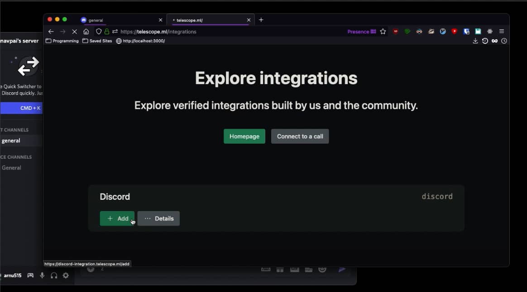Viewport: 527px width, 292px height.
Task: Open the blue pointer-hand extension icon
Action: pos(466,32)
